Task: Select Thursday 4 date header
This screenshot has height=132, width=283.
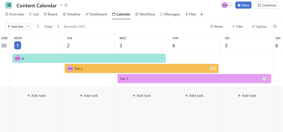Action: 173,46
